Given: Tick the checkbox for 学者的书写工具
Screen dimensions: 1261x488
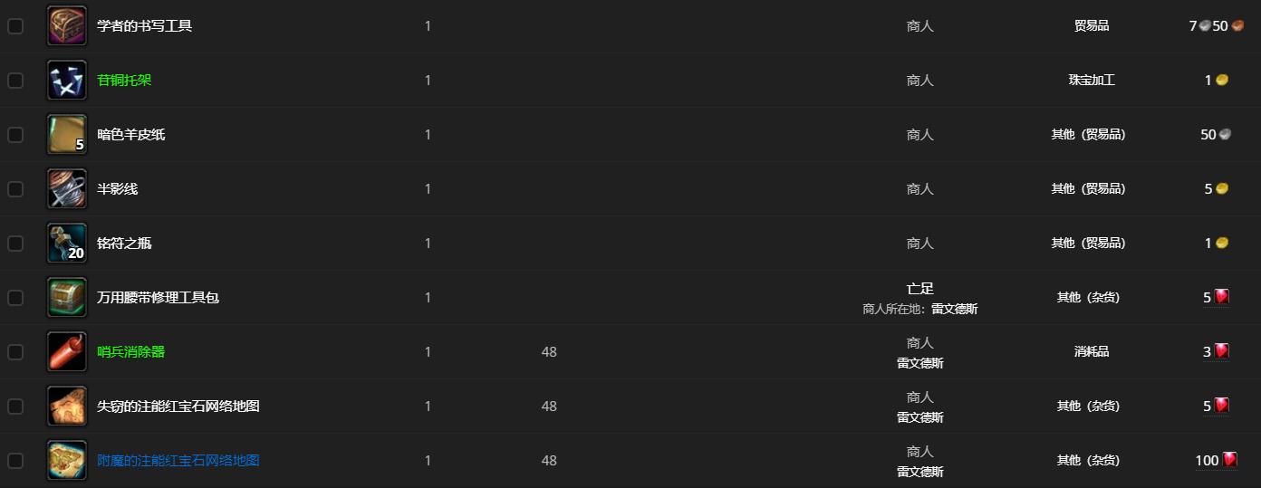Looking at the screenshot, I should 15,26.
